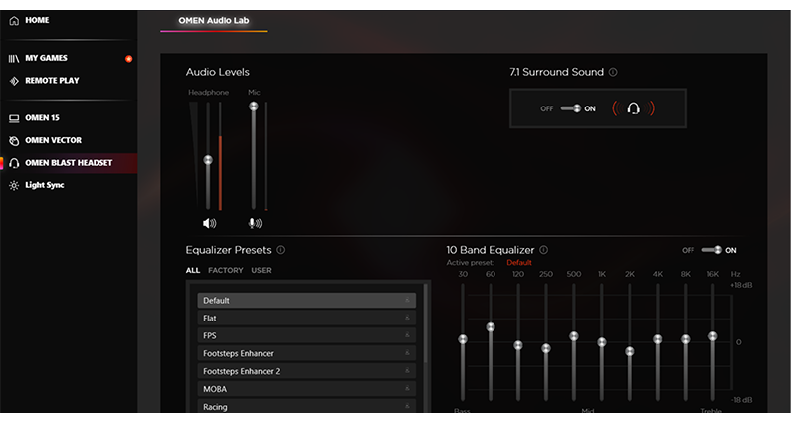
Task: Click the Light Sync icon in sidebar
Action: (x=14, y=185)
